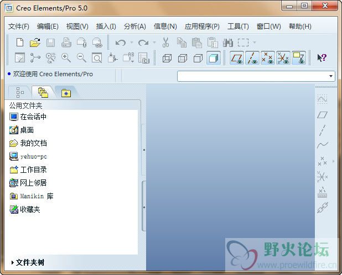Click the Copy icon

coord(182,43)
